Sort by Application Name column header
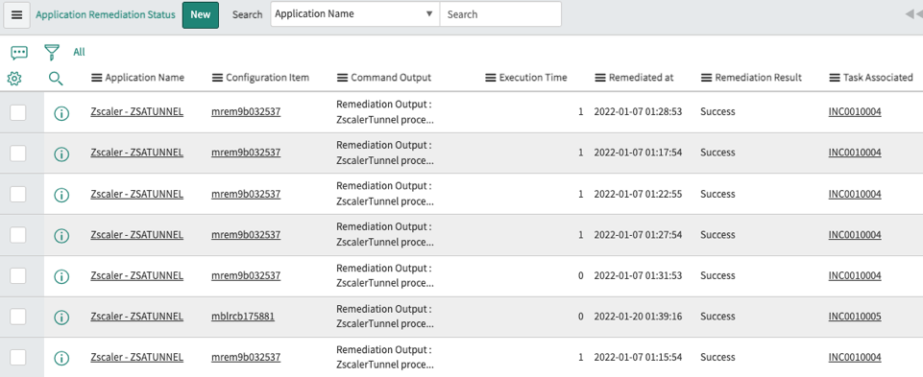 145,78
